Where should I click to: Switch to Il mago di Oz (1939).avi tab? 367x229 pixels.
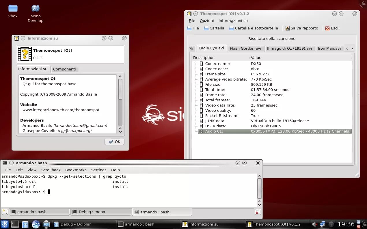click(289, 48)
